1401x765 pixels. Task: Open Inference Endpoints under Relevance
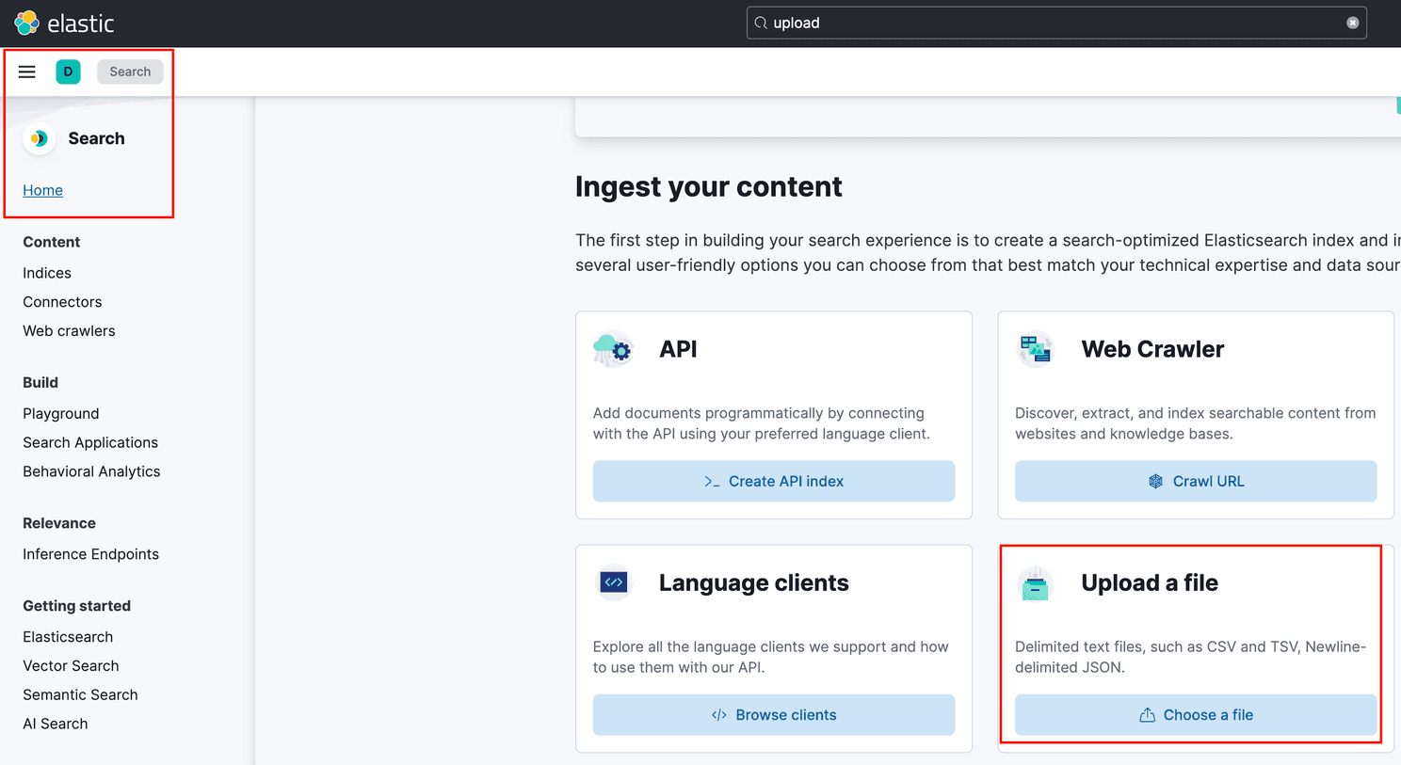point(90,554)
